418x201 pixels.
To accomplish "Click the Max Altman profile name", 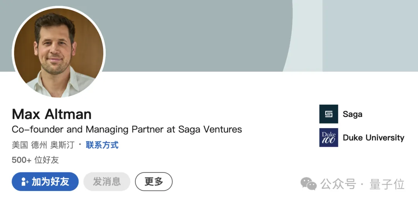I will coord(52,114).
